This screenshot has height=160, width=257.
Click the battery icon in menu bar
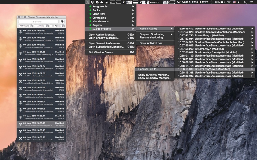pyautogui.click(x=223, y=2)
